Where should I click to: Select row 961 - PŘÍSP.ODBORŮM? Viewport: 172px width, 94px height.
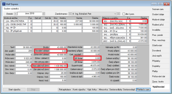coord(125,38)
